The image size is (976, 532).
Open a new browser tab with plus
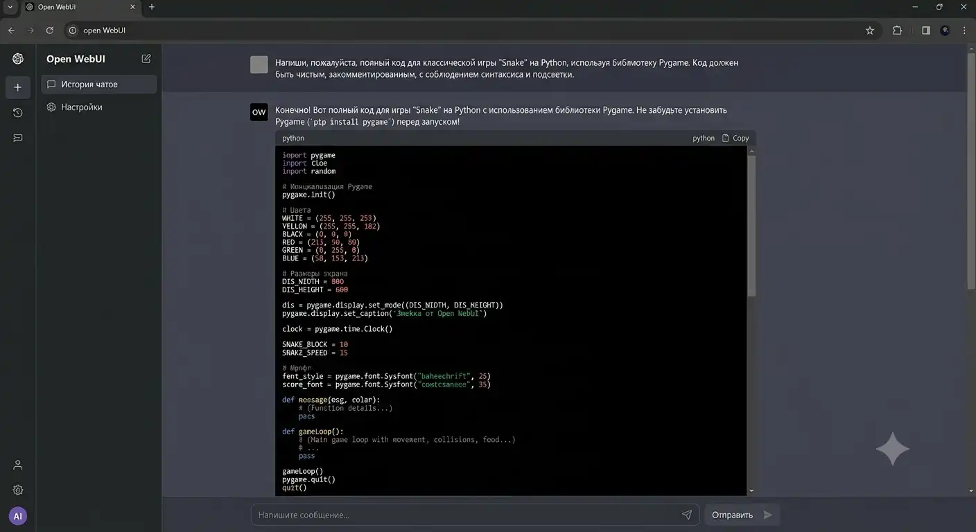click(152, 7)
